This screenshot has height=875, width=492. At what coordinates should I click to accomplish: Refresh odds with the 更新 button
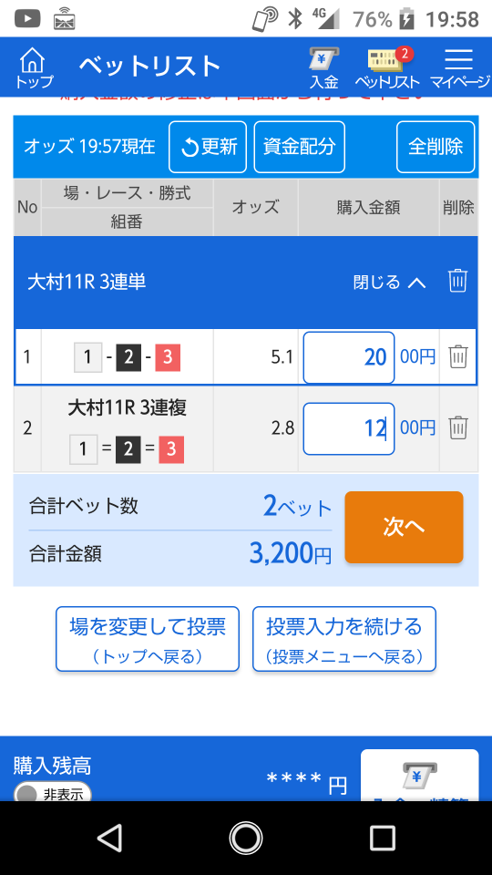point(208,147)
